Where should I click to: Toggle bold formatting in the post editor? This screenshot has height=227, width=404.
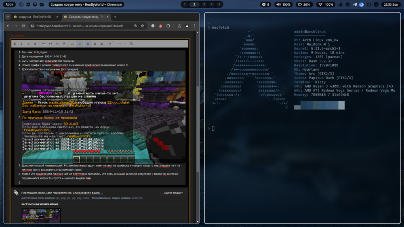[15, 44]
